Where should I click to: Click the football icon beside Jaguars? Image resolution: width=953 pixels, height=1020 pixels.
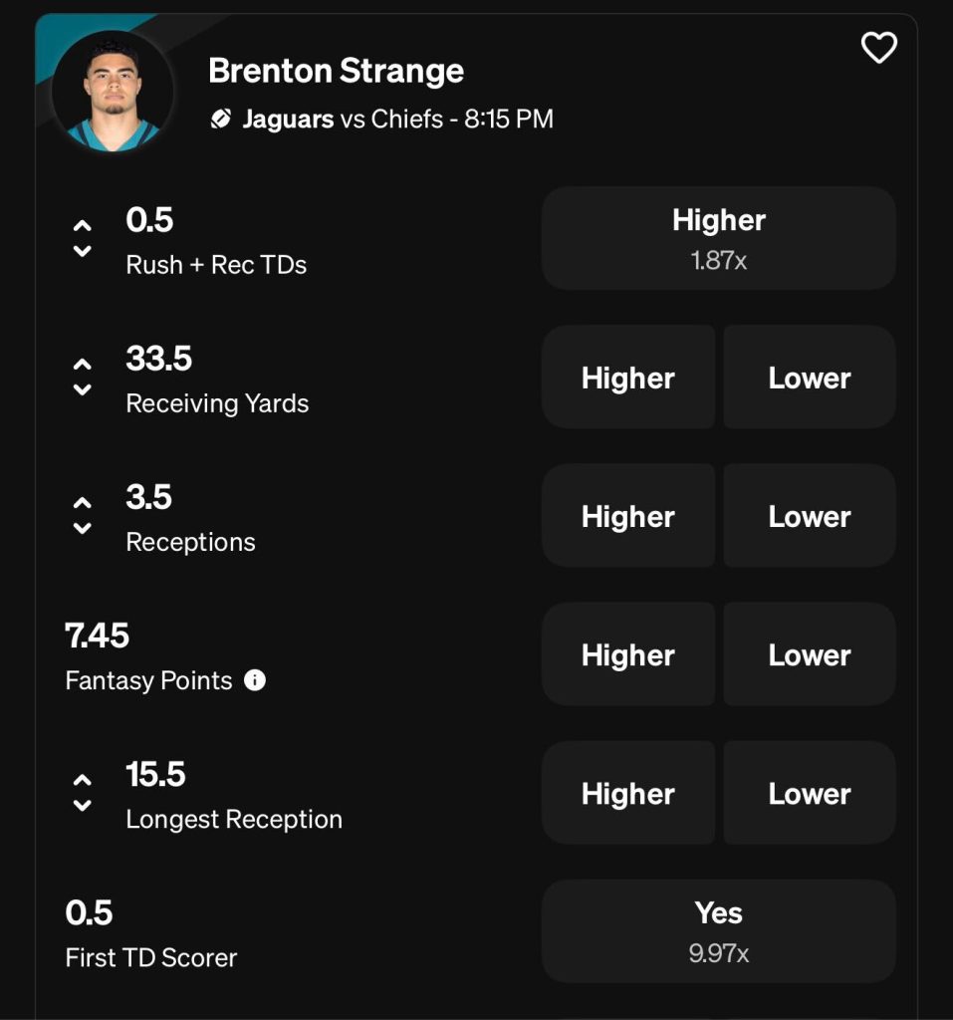(220, 120)
